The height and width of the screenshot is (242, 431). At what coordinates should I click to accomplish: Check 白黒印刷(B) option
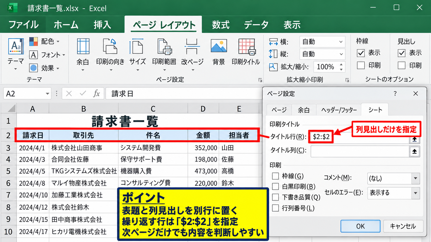[x=276, y=186]
